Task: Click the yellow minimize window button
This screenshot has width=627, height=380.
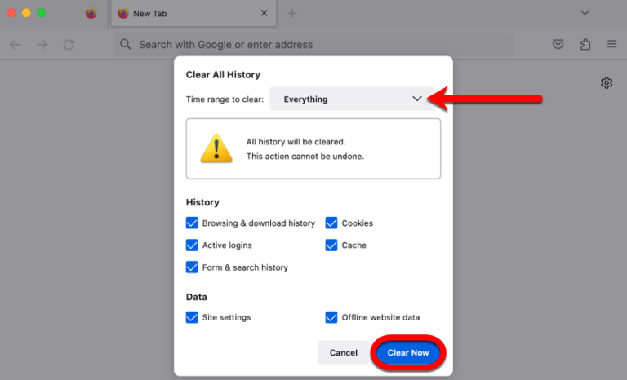Action: click(26, 13)
